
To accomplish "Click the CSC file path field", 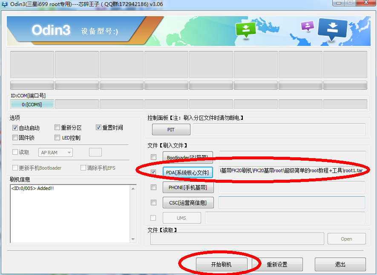I will coord(292,202).
